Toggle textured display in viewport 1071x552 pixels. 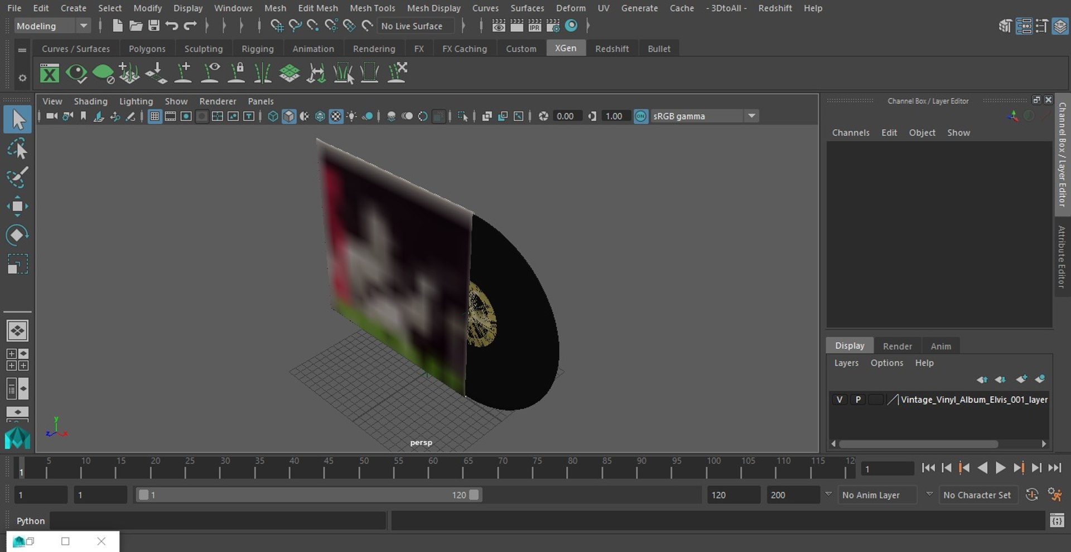point(336,116)
